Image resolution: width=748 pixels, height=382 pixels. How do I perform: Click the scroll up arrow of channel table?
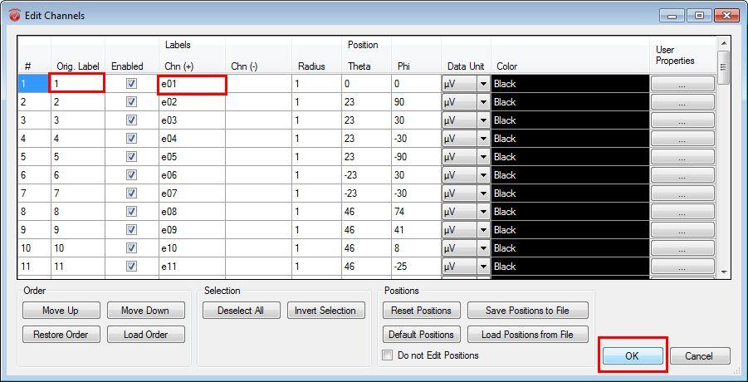724,43
